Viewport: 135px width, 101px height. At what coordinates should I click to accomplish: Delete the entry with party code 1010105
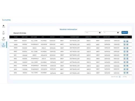tap(127, 55)
